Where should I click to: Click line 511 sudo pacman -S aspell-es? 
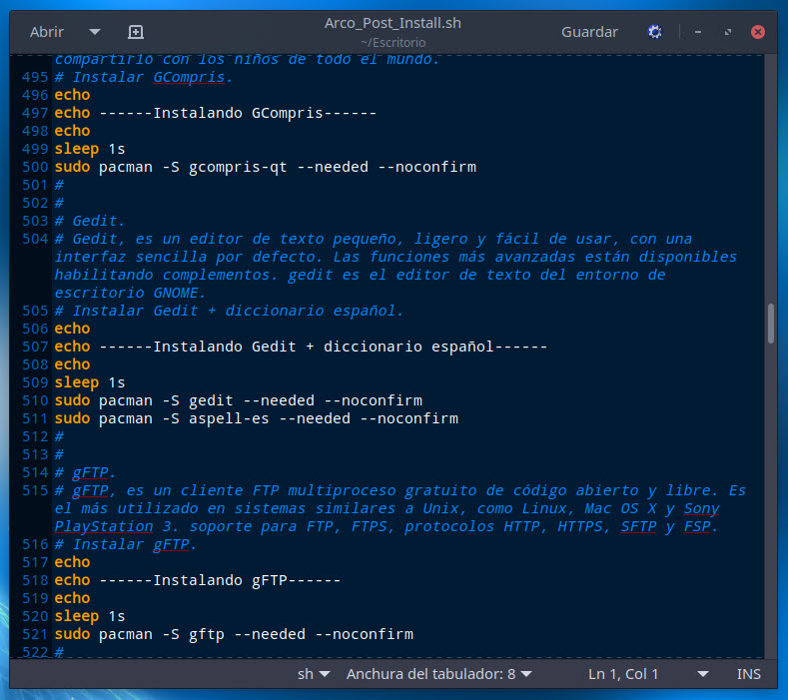coord(257,418)
